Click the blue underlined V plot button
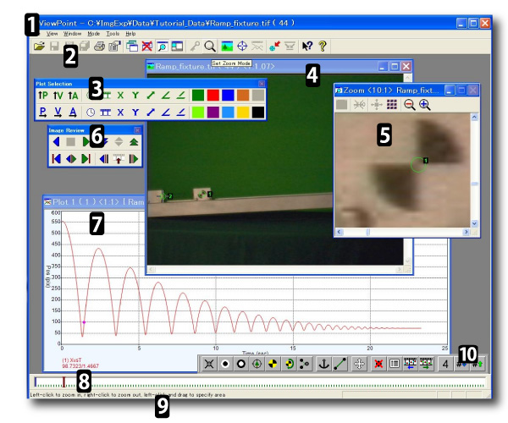 pos(58,113)
